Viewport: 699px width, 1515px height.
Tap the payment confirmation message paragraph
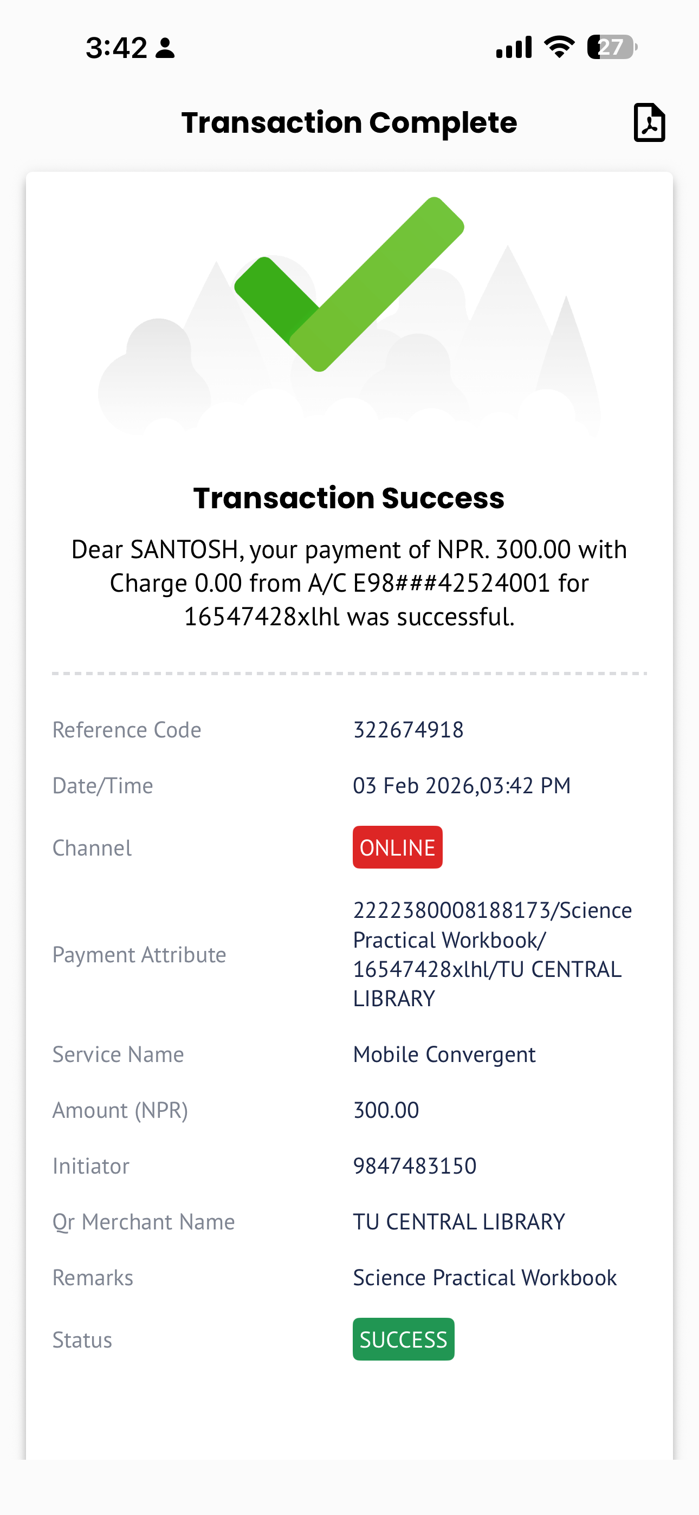pos(349,583)
